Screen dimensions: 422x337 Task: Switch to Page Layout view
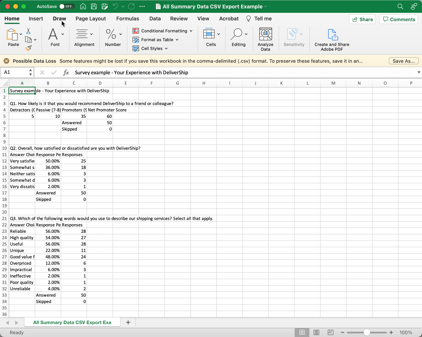(316, 333)
